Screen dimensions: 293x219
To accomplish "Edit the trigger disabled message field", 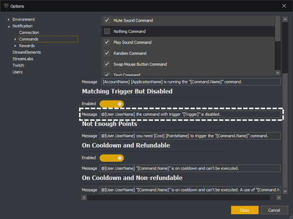I will 190,114.
